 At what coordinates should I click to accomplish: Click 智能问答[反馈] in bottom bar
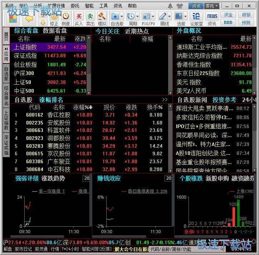pos(97,249)
